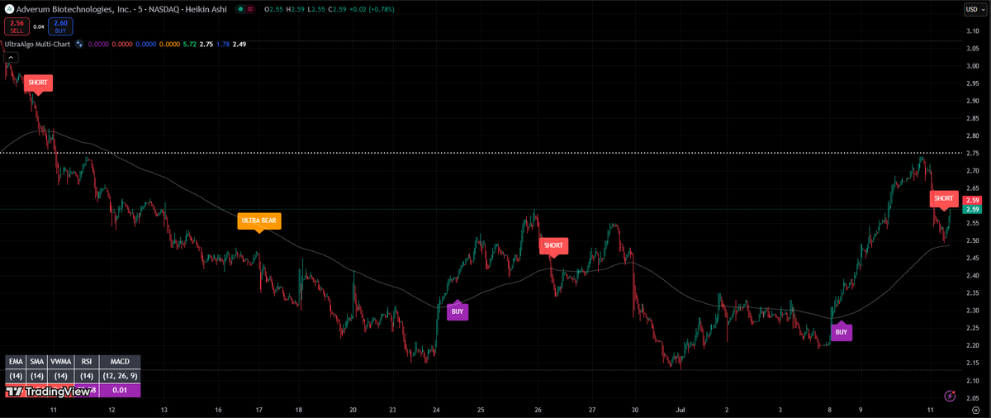Click the EMA header cell in the table
Image resolution: width=991 pixels, height=418 pixels.
[15, 362]
